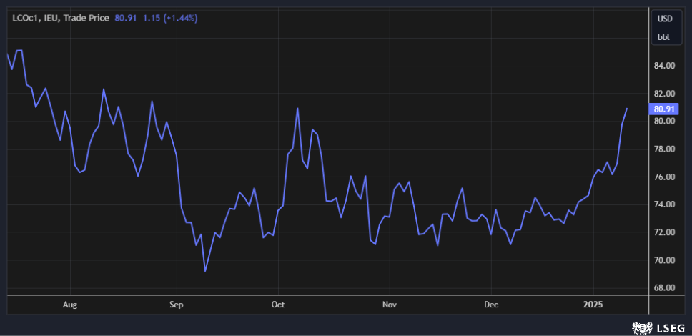Viewport: 692px width, 336px height.
Task: Click the 84.00 price axis label
Action: [665, 66]
